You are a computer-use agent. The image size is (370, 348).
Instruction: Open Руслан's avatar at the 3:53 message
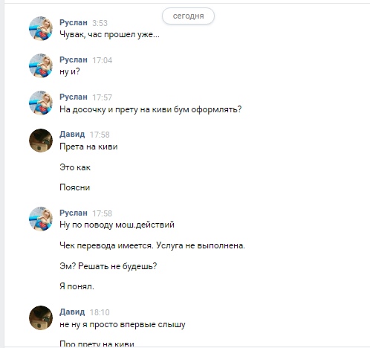click(41, 28)
